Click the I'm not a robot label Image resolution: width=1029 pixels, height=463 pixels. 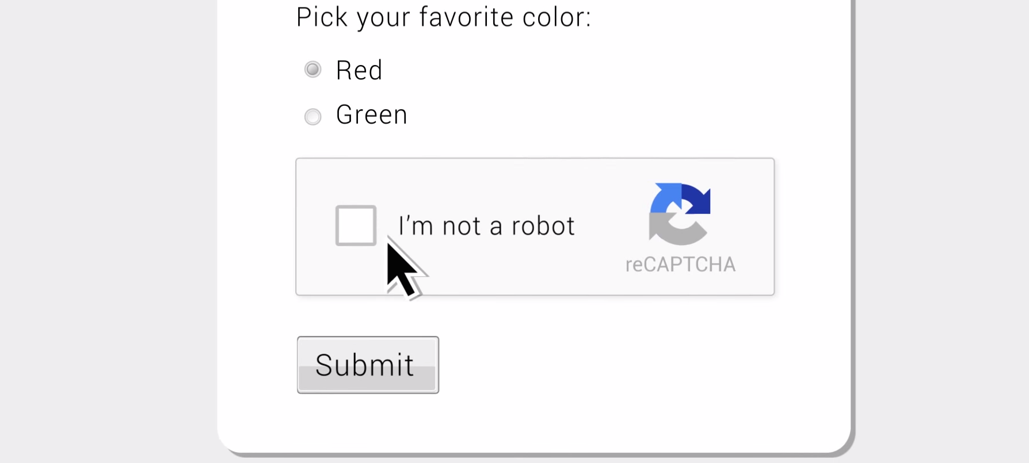click(486, 225)
